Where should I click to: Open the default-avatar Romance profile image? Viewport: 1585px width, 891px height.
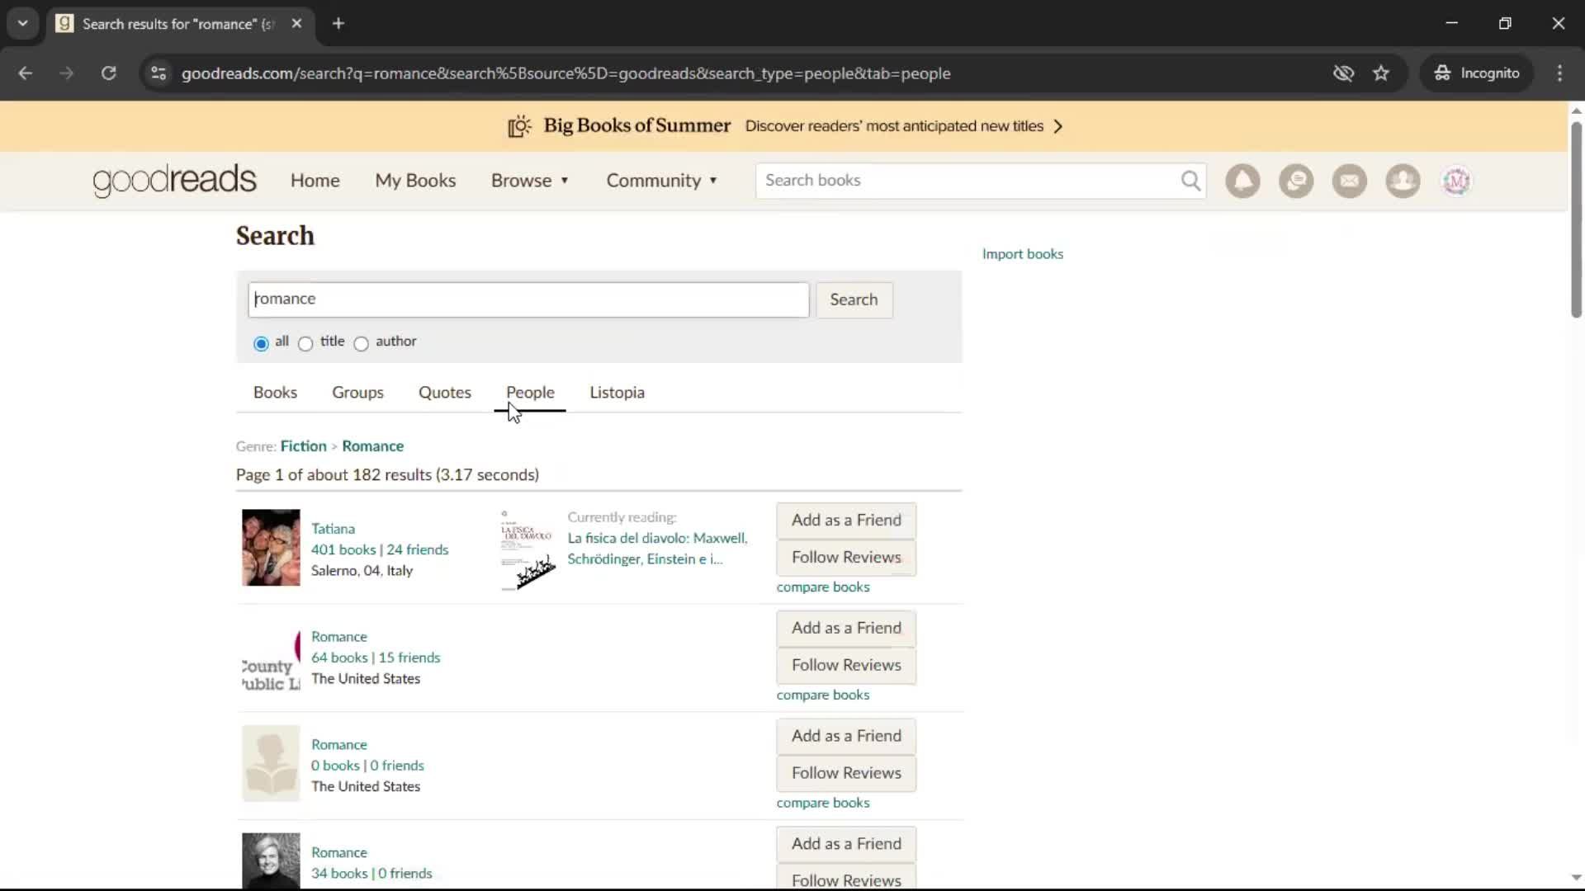point(271,763)
